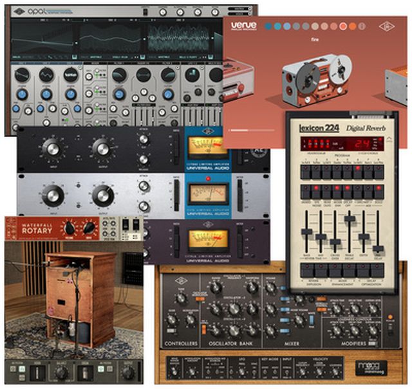
Task: Open Opal oscillator 3 wavetable round display
Action: coord(71,75)
